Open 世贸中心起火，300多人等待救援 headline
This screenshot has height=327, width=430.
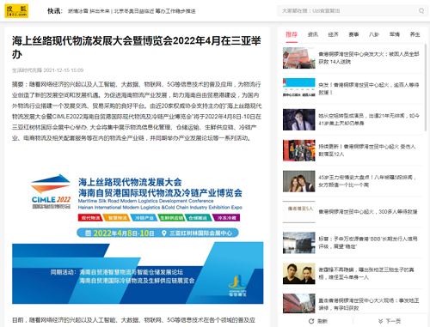tap(368, 212)
